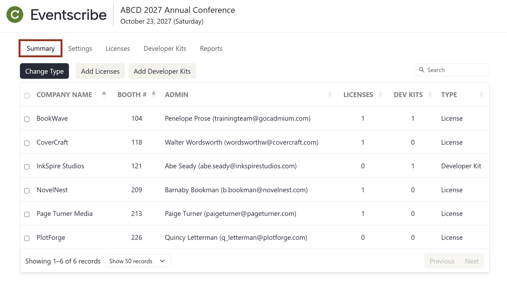Sort by the Booth # column arrow
The height and width of the screenshot is (292, 507).
point(153,94)
